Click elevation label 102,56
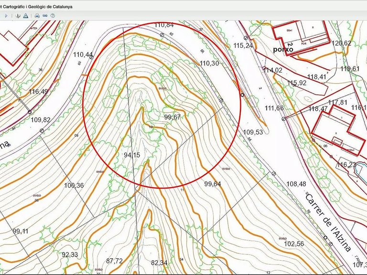The image size is (367, 275). [294, 244]
